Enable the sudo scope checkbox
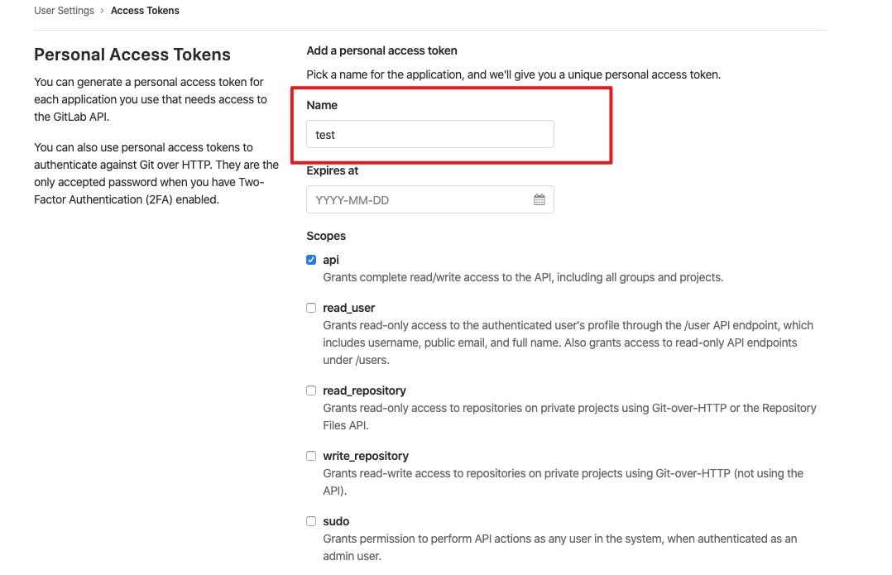Viewport: 892px width, 575px height. coord(311,521)
